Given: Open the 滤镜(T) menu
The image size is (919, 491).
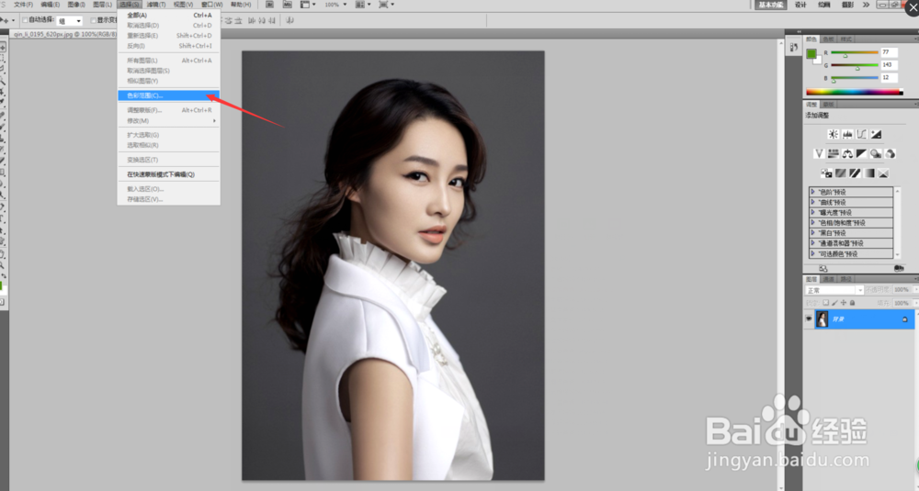Looking at the screenshot, I should (x=156, y=4).
